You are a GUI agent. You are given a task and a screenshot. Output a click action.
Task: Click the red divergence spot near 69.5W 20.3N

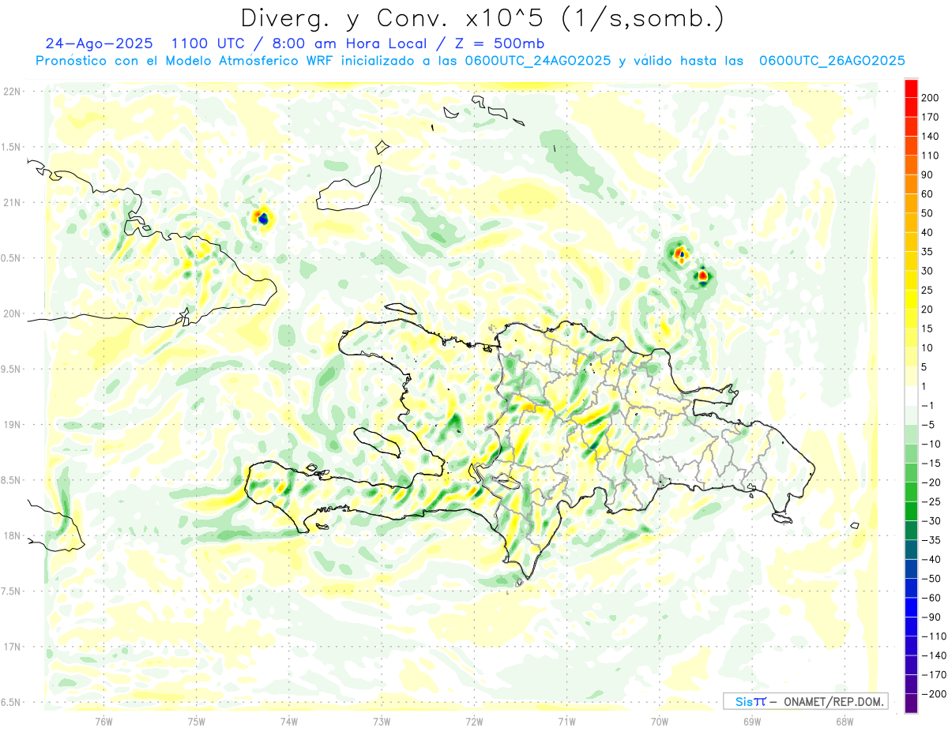702,276
